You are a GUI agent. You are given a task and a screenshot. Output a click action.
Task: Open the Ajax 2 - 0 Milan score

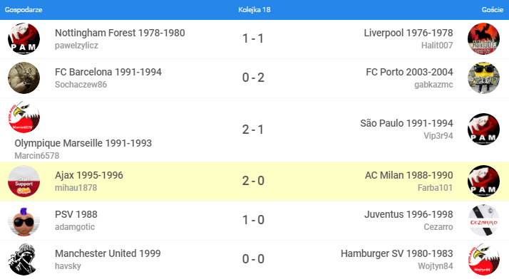[x=253, y=181]
